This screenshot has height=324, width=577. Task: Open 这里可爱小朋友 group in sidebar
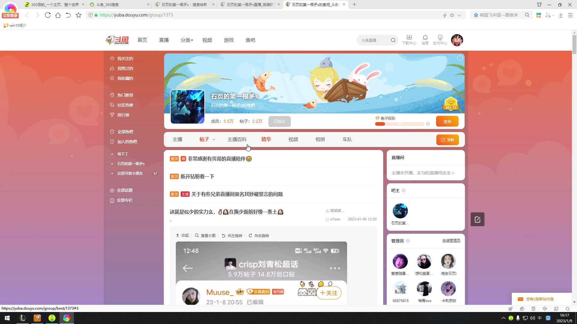click(x=130, y=173)
